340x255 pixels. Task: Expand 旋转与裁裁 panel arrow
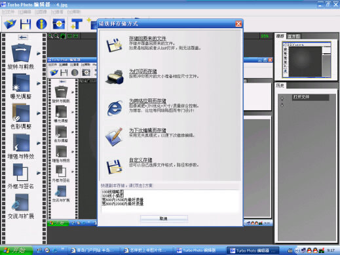coord(39,53)
